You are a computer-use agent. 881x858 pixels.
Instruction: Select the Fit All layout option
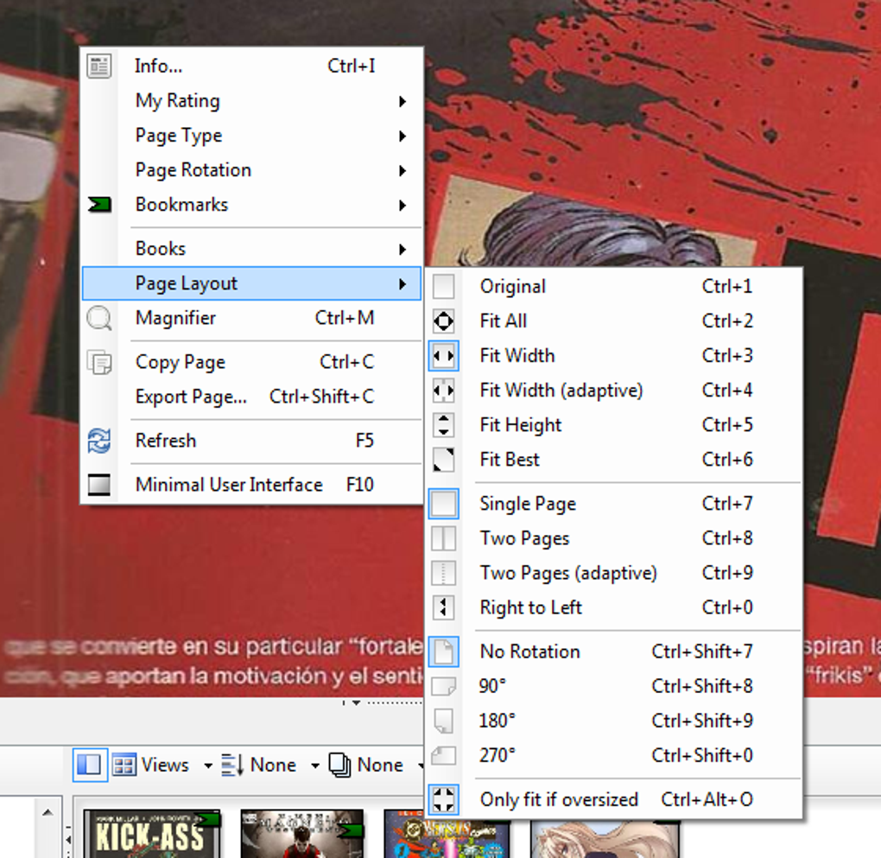[x=614, y=321]
